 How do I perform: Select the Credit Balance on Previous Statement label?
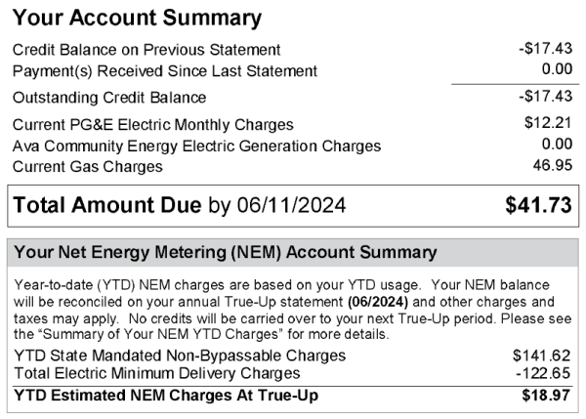tap(146, 50)
